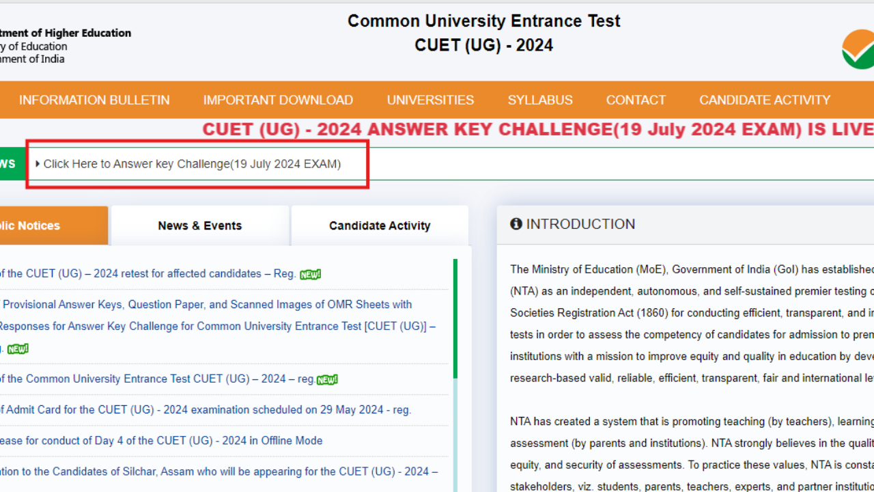Open the Silchar, Assam candidates notice
Image resolution: width=874 pixels, height=492 pixels.
point(218,471)
